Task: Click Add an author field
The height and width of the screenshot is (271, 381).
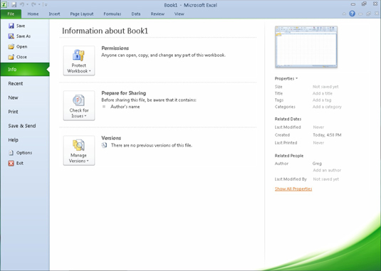Action: [x=327, y=170]
